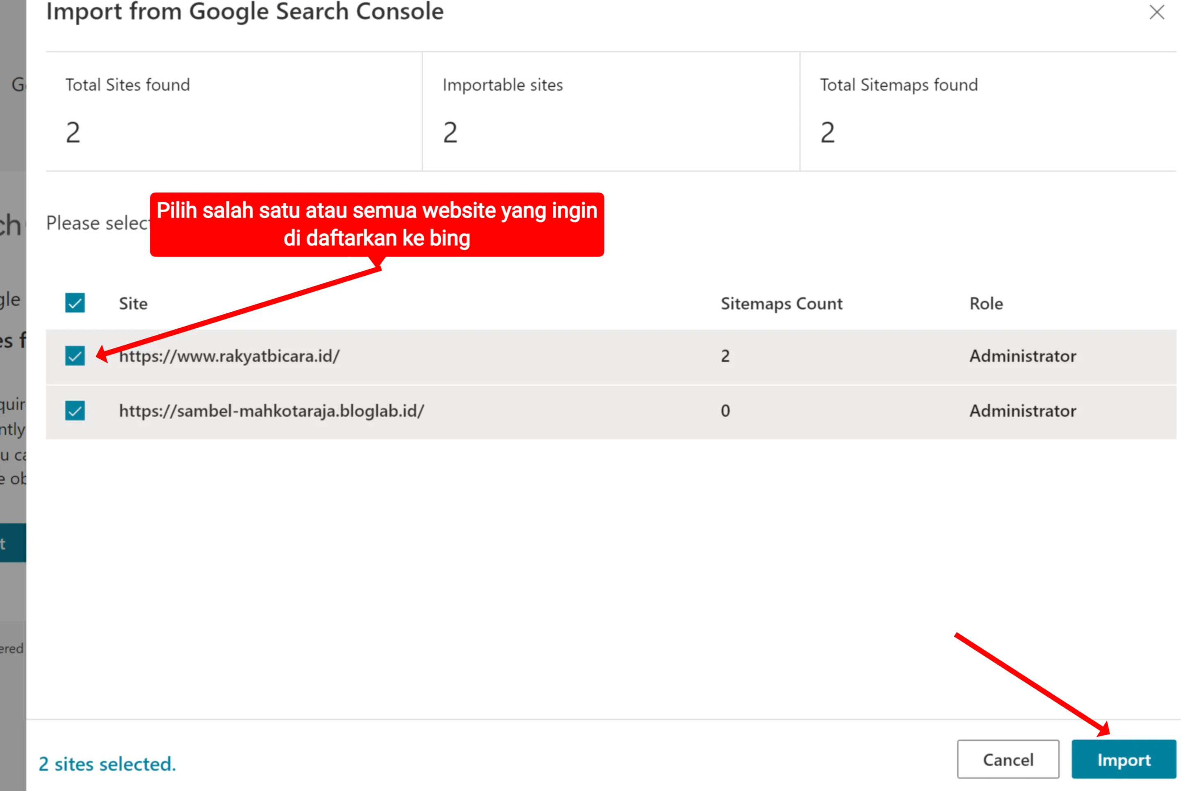Screen dimensions: 1181x791
Task: Click sitemaps count 0 for sambel-mahkotaraja row
Action: (725, 411)
